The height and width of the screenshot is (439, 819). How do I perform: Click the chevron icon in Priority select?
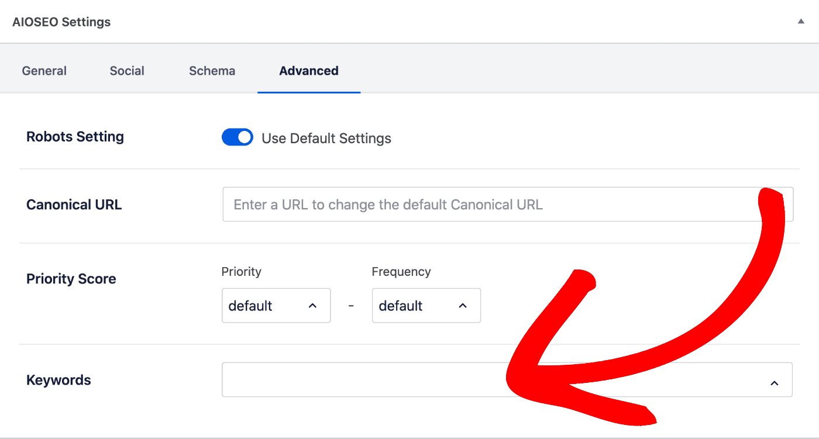[x=312, y=306]
